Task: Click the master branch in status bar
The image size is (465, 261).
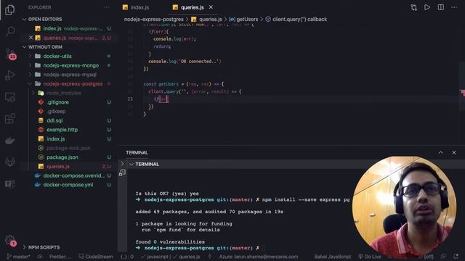Action: pos(18,257)
